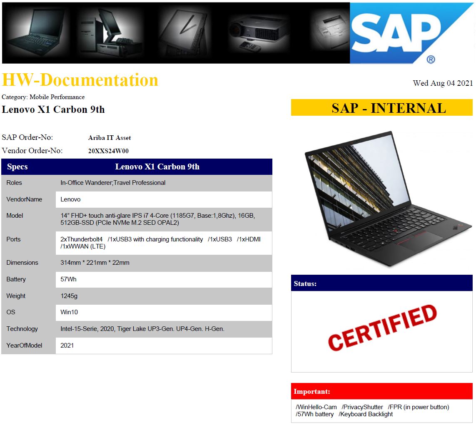Click the 314mm * 221mm * 22mm value
The height and width of the screenshot is (430, 476).
pyautogui.click(x=95, y=263)
